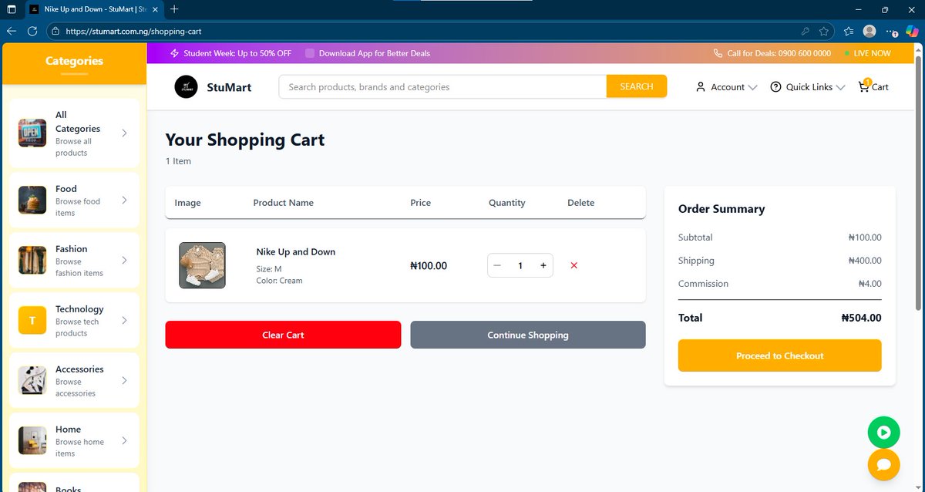
Task: Click the LIVE NOW indicator
Action: click(868, 53)
